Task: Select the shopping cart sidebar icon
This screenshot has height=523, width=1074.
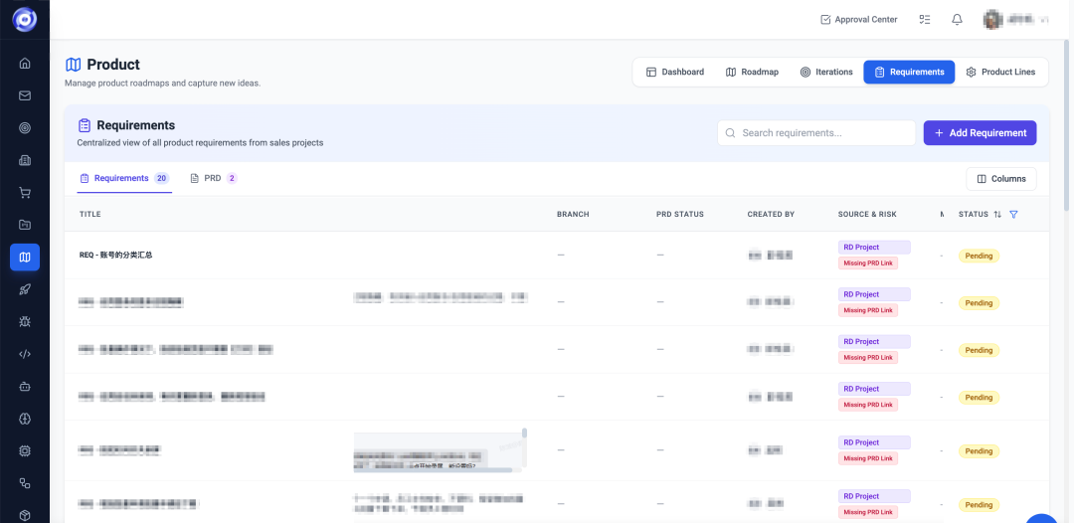Action: click(x=25, y=193)
